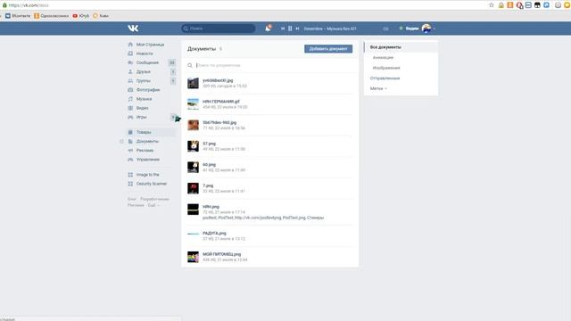This screenshot has height=321, width=571.
Task: Focus the documents search field
Action: click(273, 65)
